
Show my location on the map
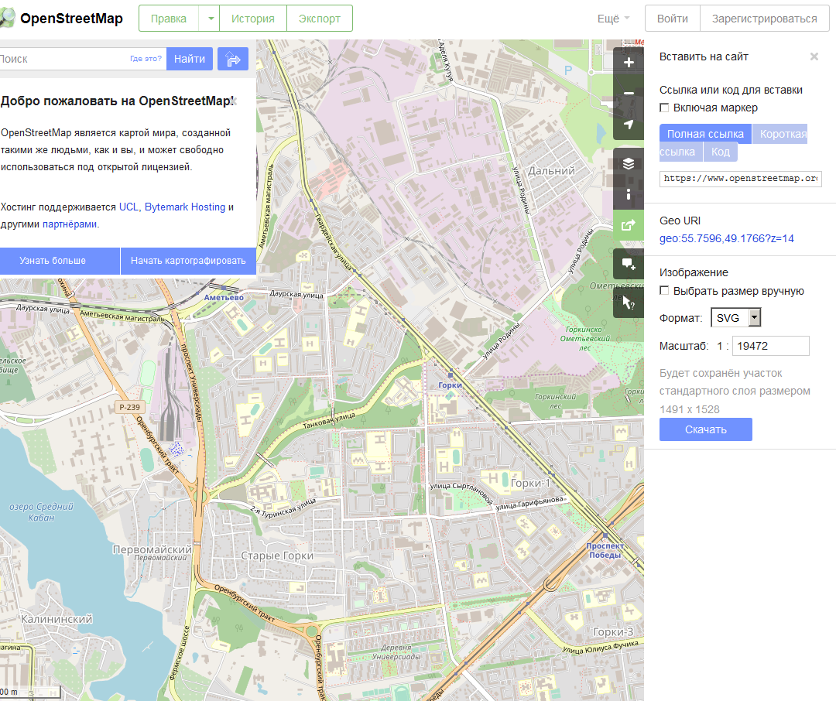point(629,125)
